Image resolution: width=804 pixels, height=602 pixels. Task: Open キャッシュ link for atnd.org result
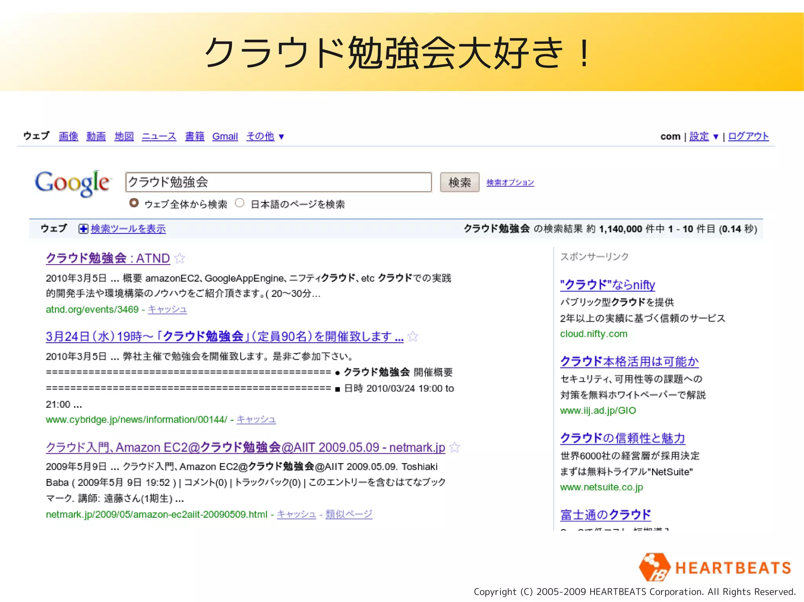[x=168, y=309]
